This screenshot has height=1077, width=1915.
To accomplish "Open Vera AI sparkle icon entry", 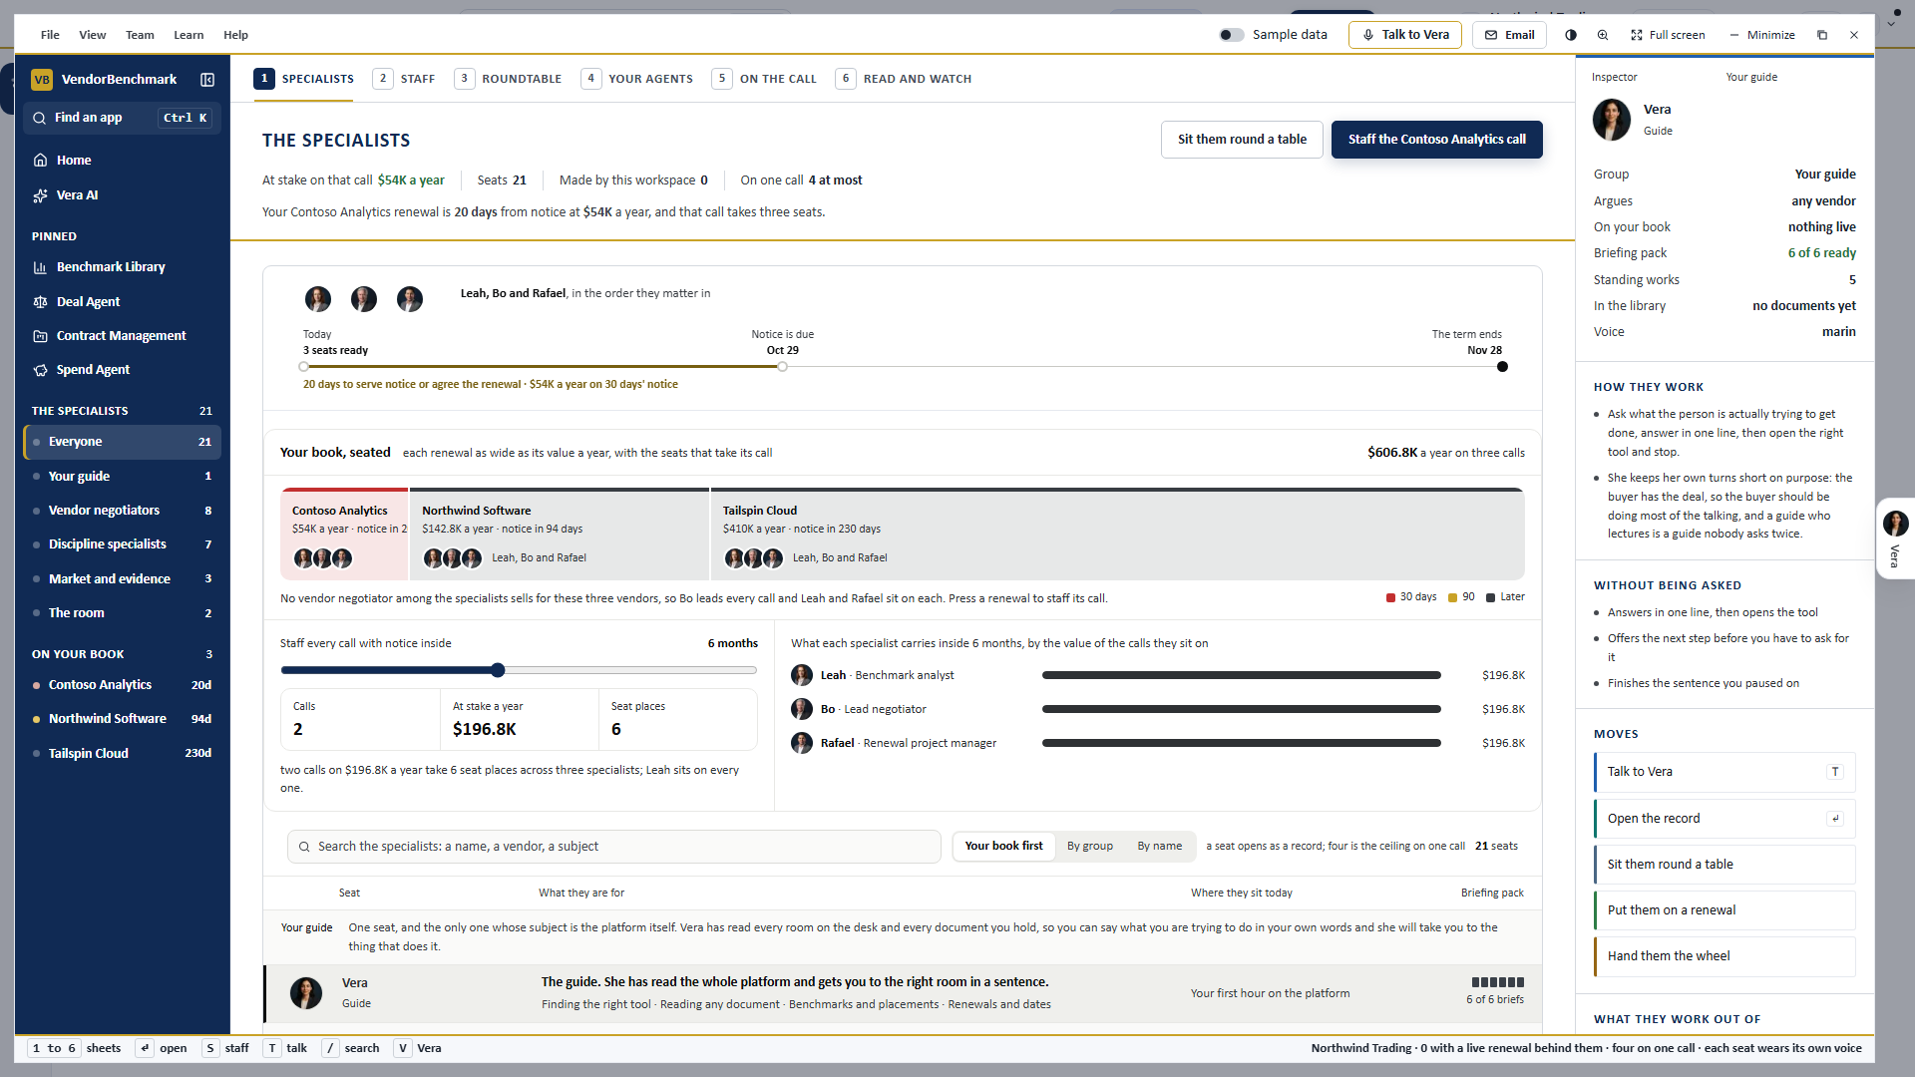I will point(122,195).
